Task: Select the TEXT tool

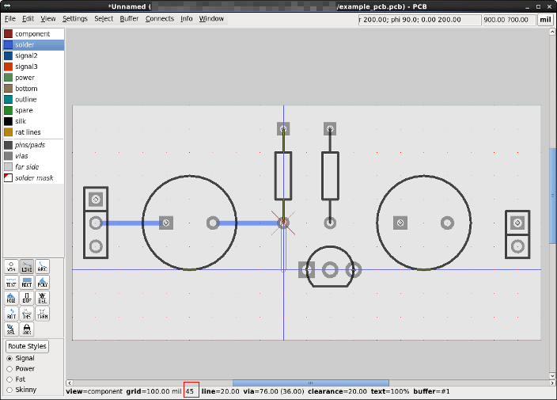Action: [11, 282]
